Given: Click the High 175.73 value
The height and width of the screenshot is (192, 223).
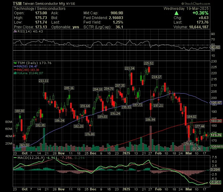Looking at the screenshot, I should tap(41, 18).
